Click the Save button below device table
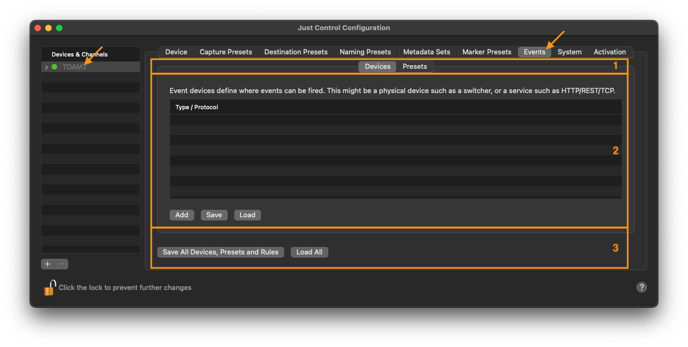The width and height of the screenshot is (688, 347). point(214,215)
